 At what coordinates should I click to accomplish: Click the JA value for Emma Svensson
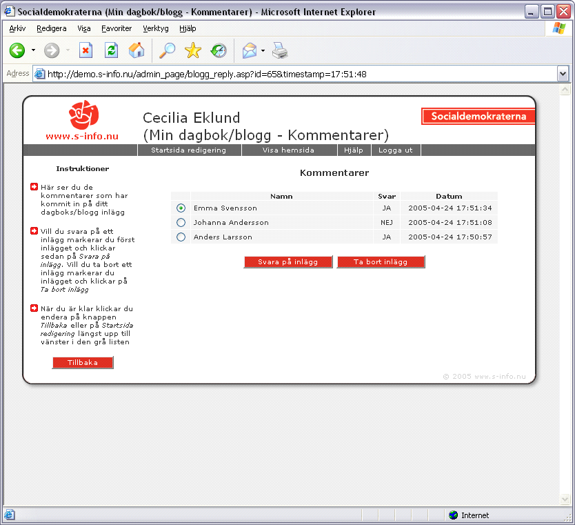pyautogui.click(x=387, y=208)
